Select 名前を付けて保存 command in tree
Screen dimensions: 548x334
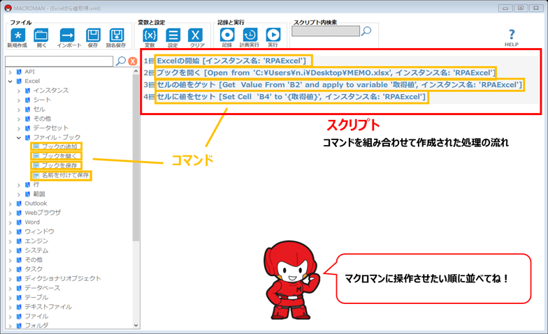point(64,175)
